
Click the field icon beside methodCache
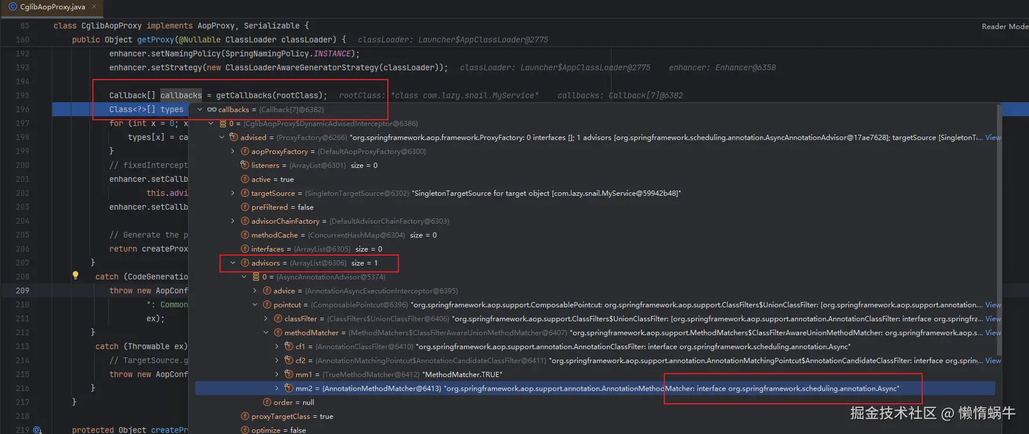point(244,235)
